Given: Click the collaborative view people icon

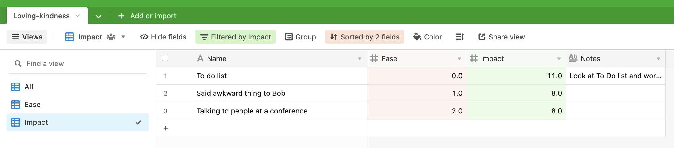Looking at the screenshot, I should (111, 37).
